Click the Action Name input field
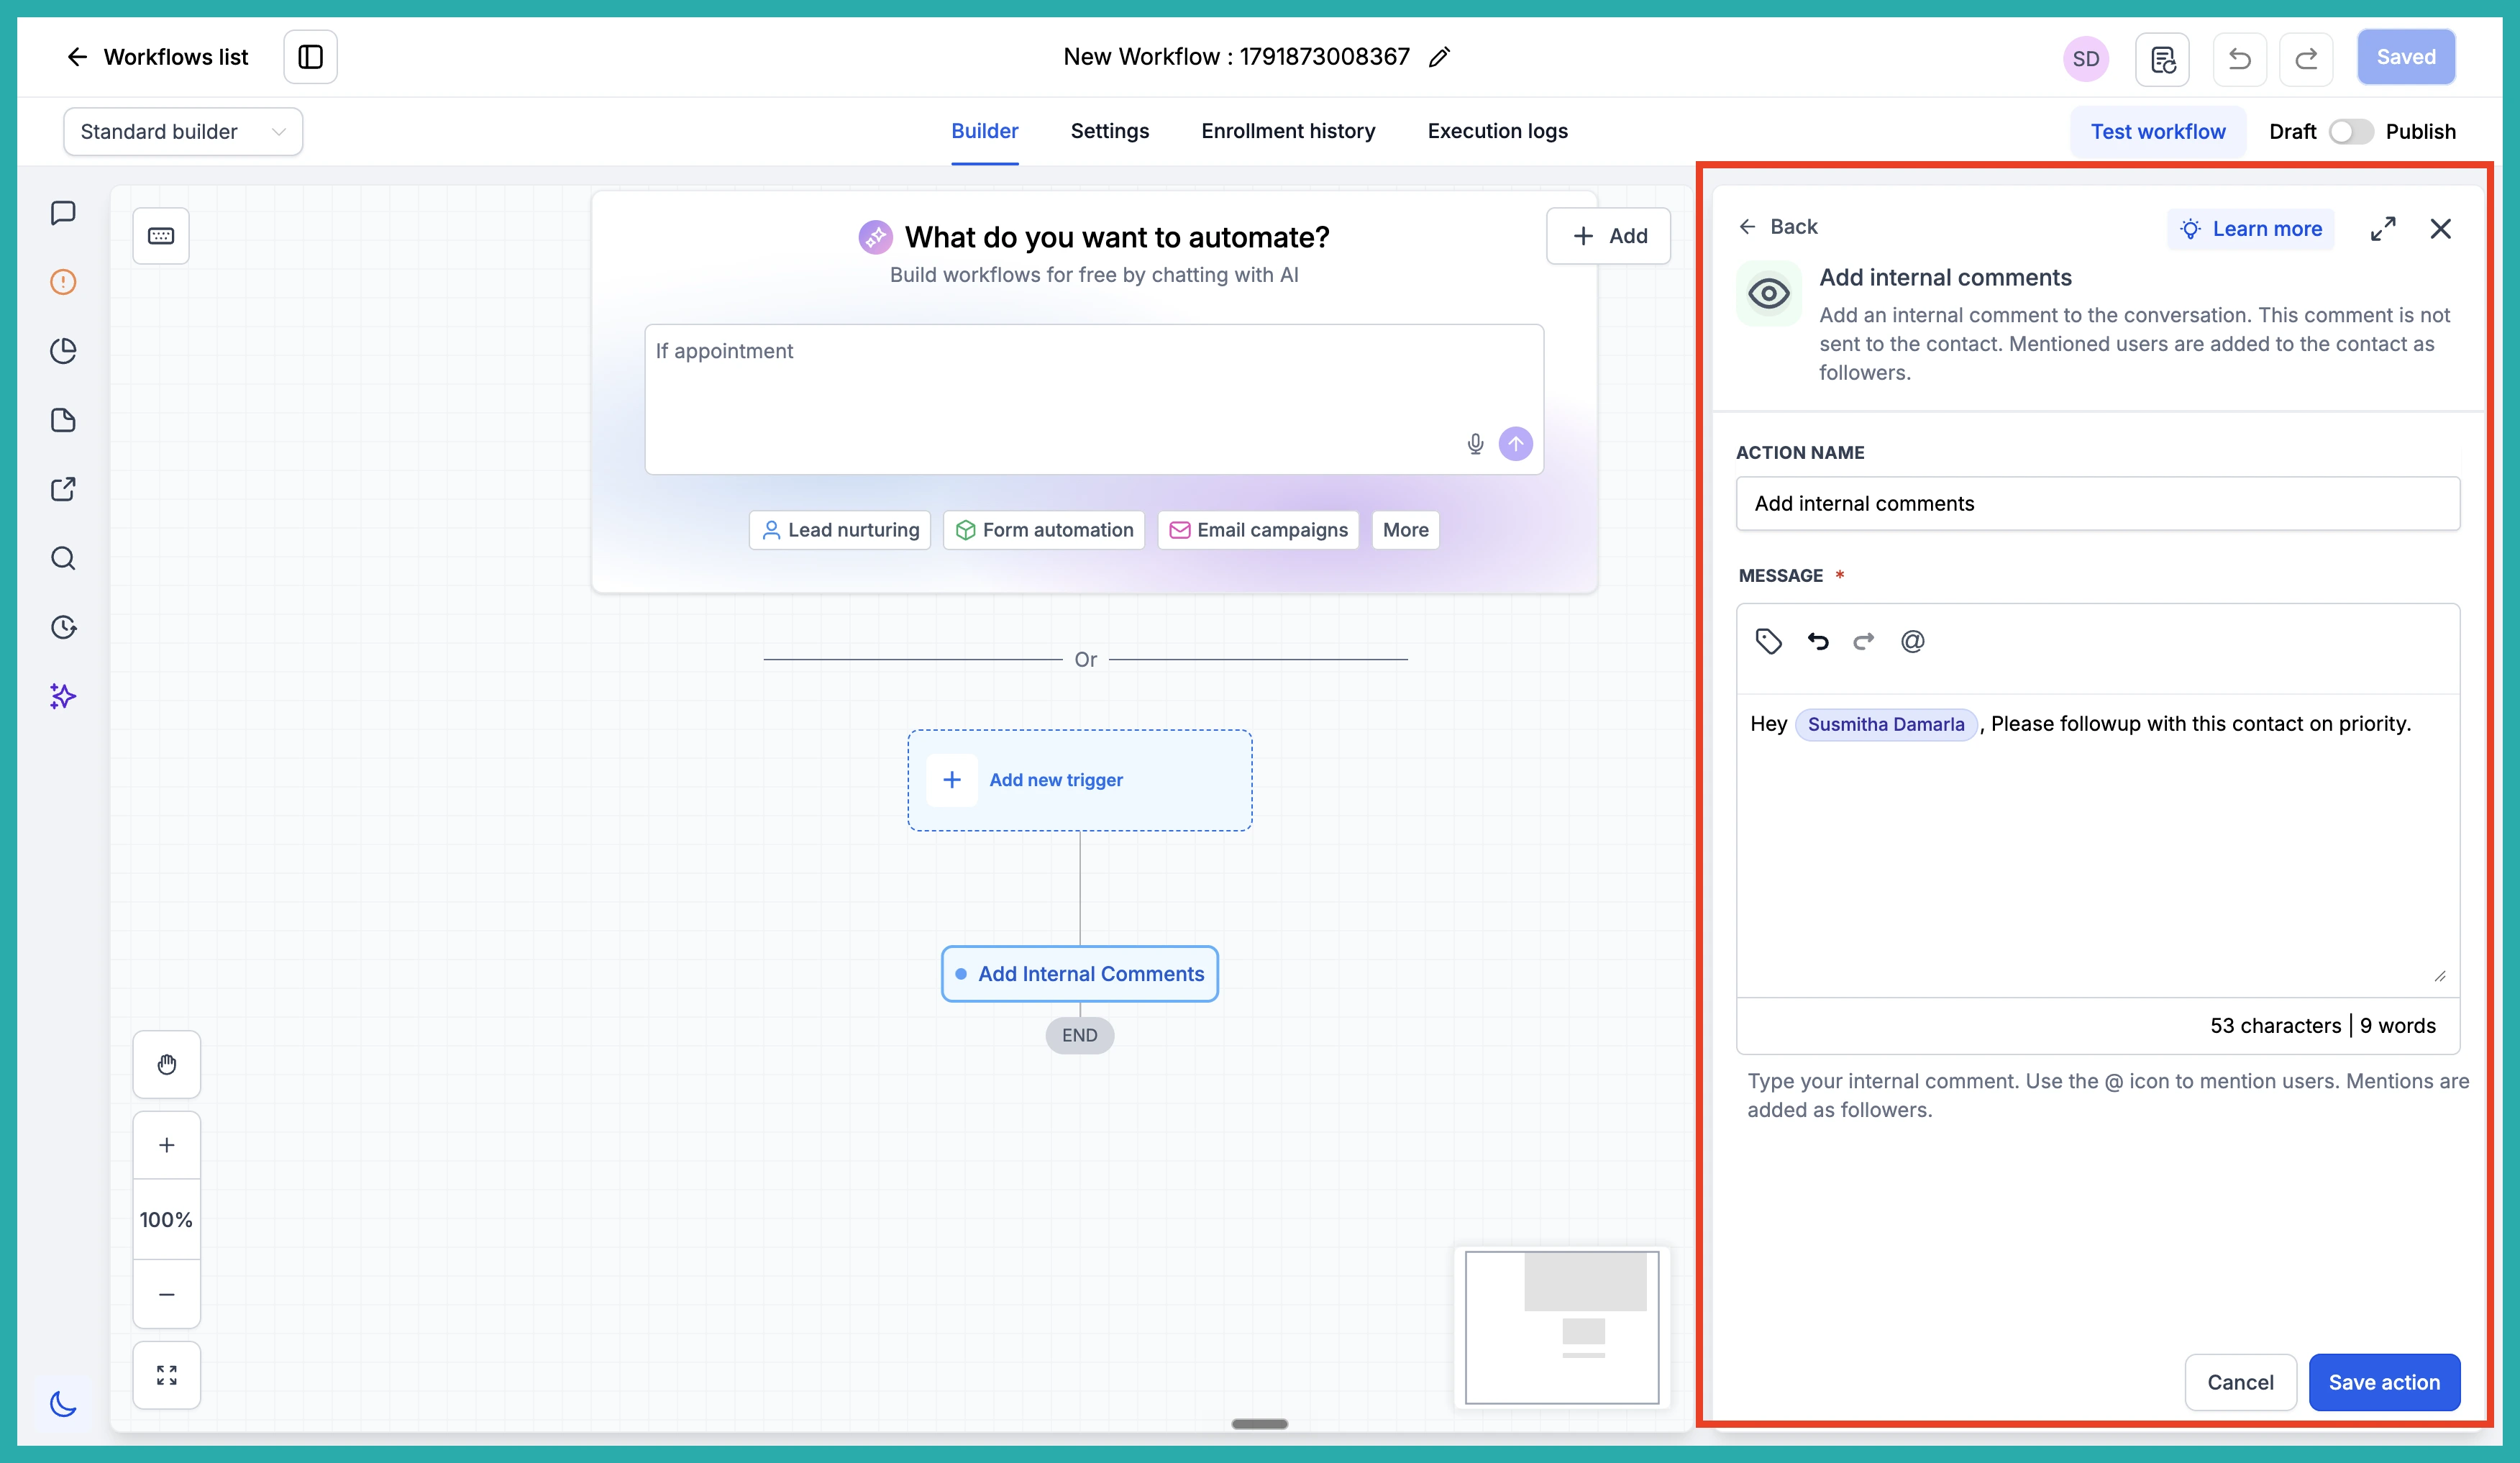The image size is (2520, 1463). tap(2098, 503)
